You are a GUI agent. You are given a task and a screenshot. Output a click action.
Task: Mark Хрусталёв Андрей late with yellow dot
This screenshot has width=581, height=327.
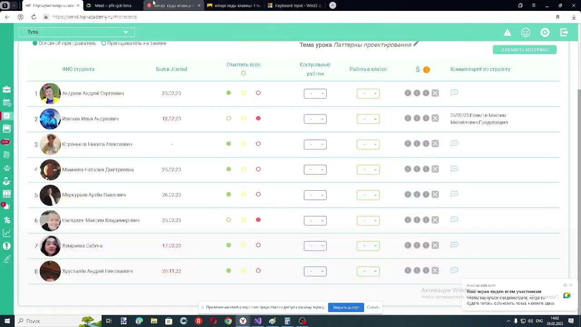tap(243, 271)
